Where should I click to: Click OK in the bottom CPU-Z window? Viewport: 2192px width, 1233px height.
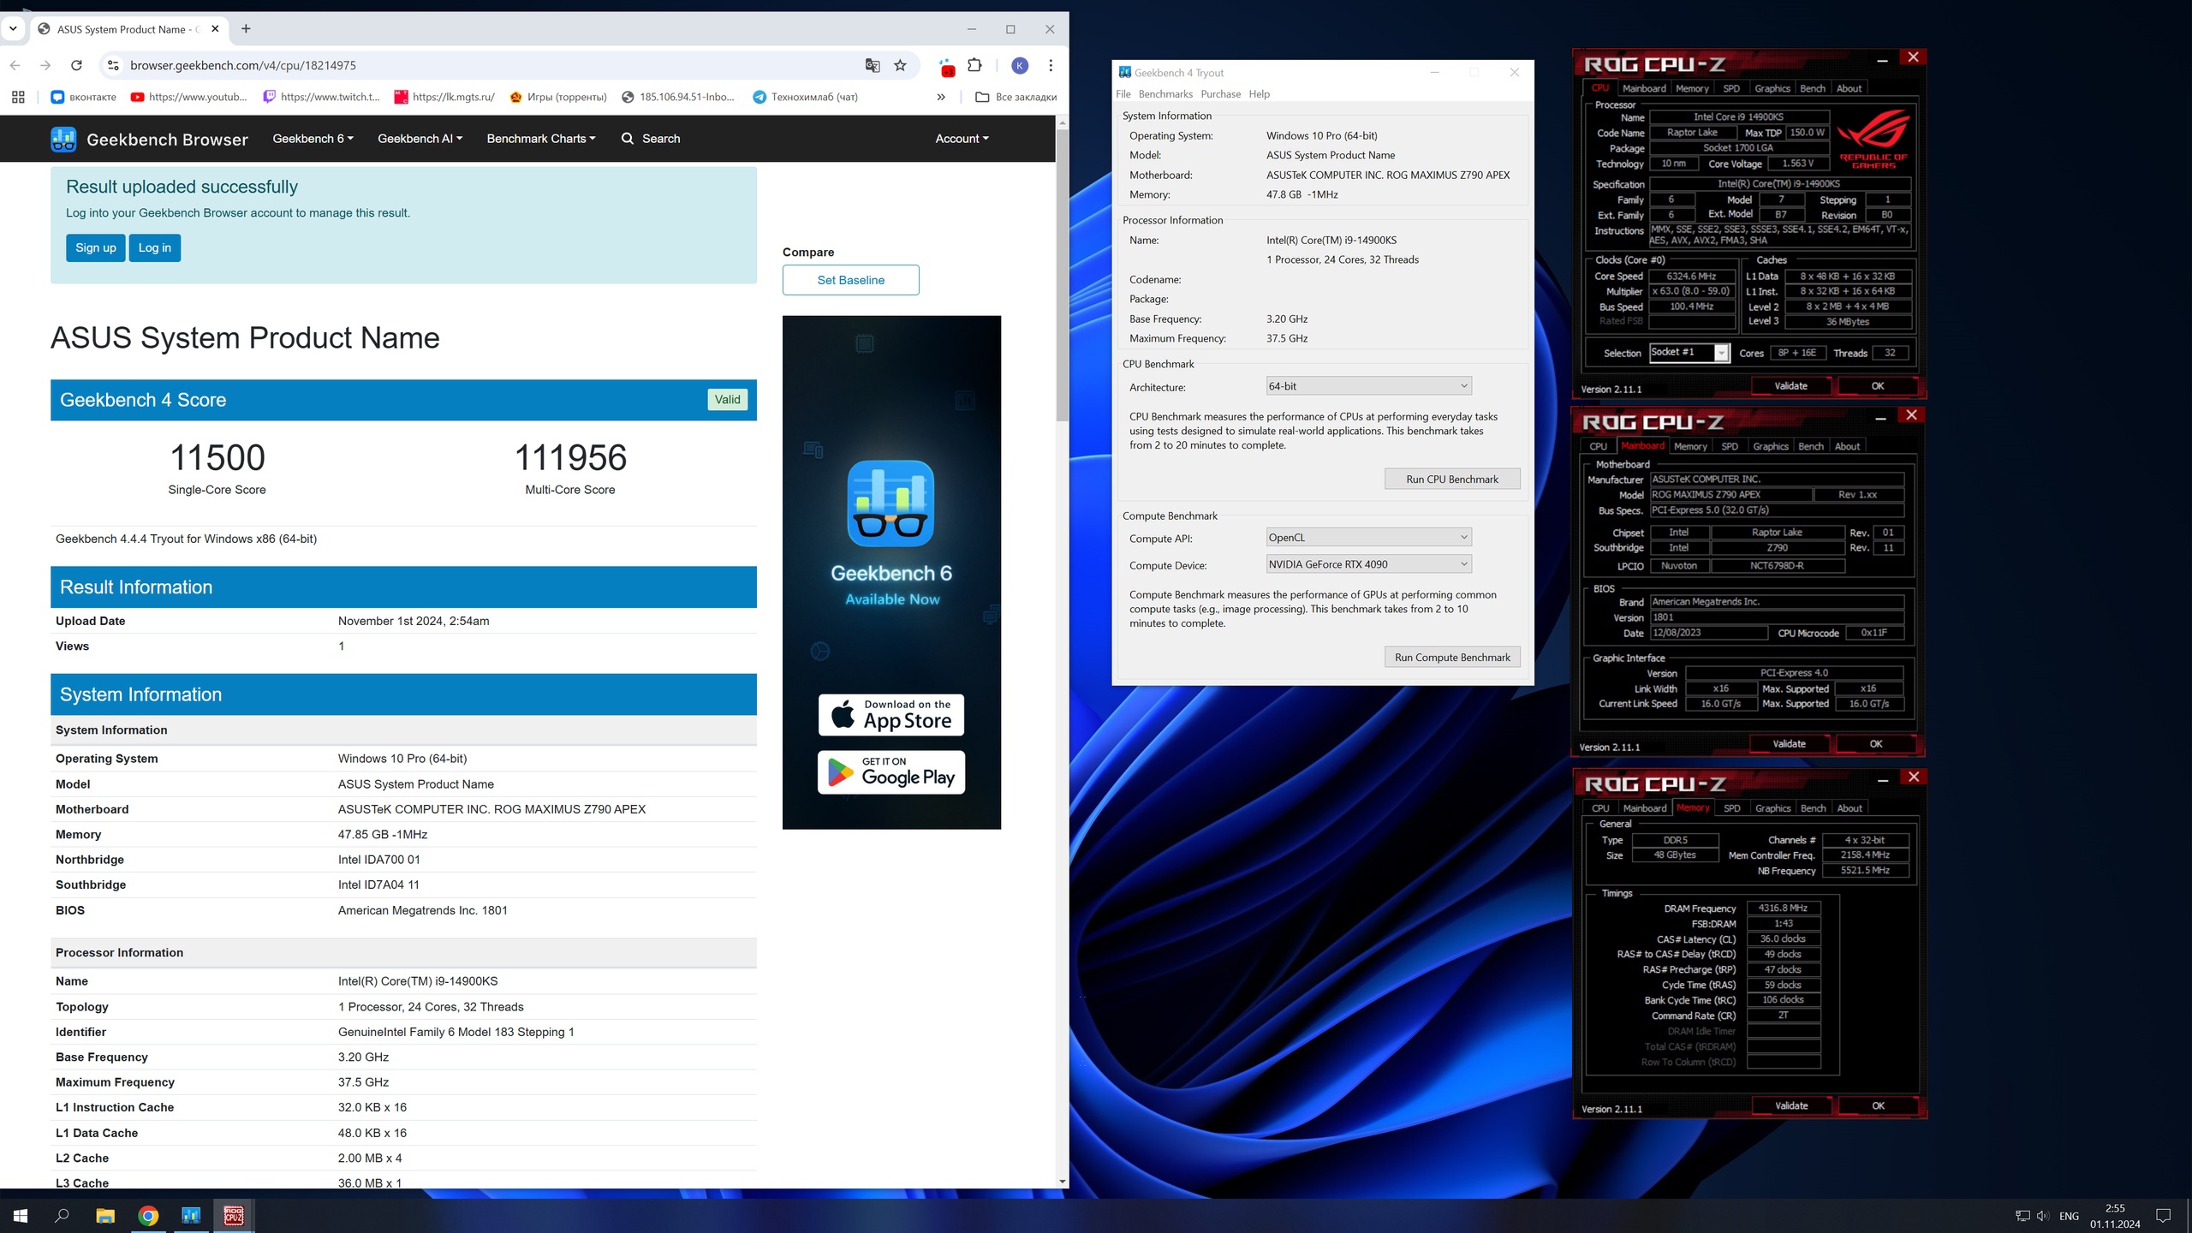[x=1878, y=1106]
